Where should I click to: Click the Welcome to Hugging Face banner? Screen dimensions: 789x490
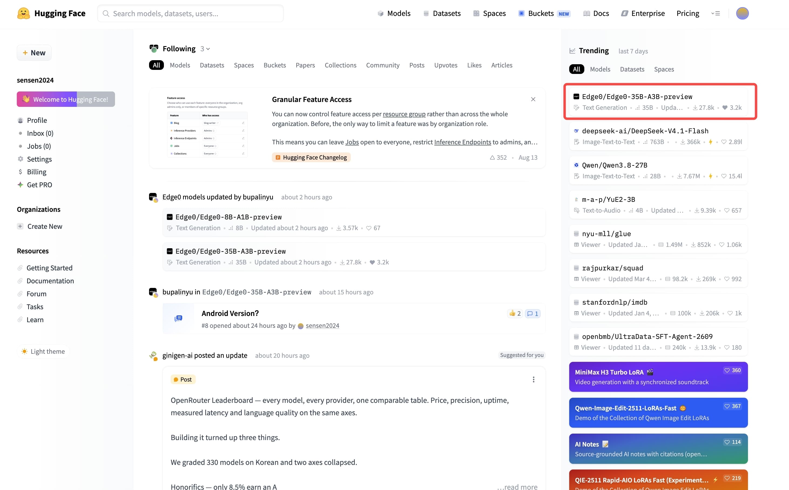point(66,99)
